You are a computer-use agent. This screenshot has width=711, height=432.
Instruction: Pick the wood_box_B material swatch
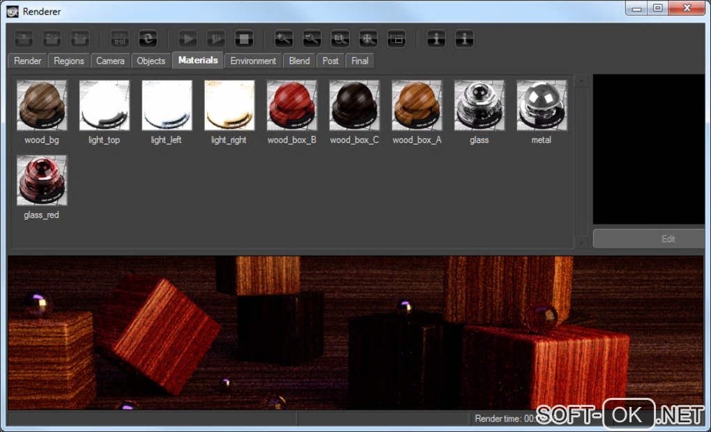(x=292, y=105)
